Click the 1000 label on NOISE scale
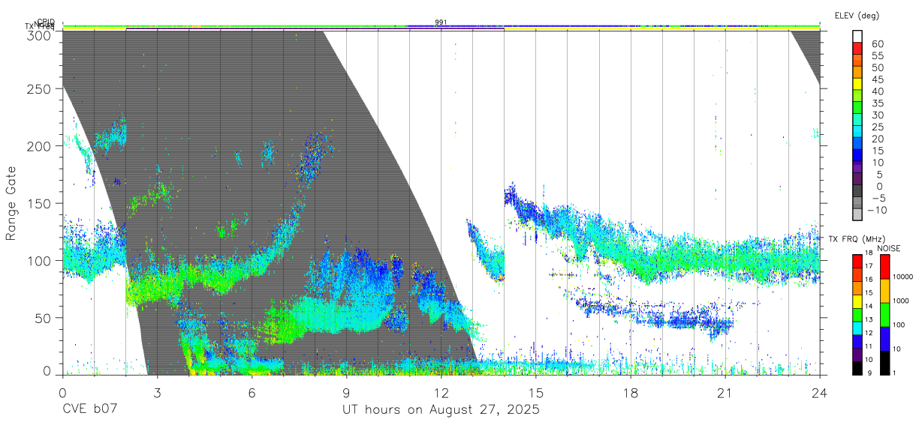 pos(902,301)
